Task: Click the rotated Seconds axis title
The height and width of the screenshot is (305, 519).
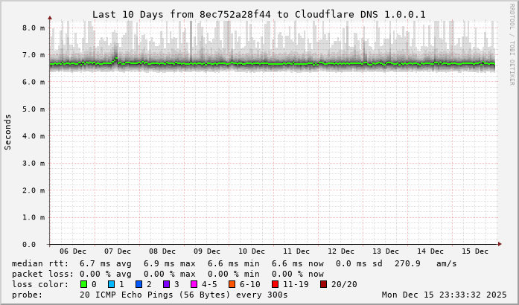Action: tap(8, 132)
